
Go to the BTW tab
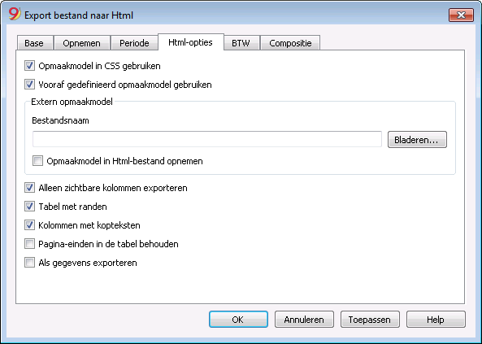[x=241, y=43]
